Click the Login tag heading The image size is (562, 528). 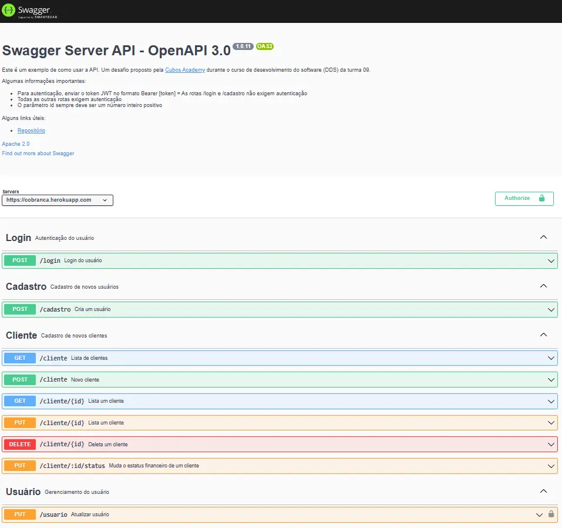pyautogui.click(x=18, y=238)
